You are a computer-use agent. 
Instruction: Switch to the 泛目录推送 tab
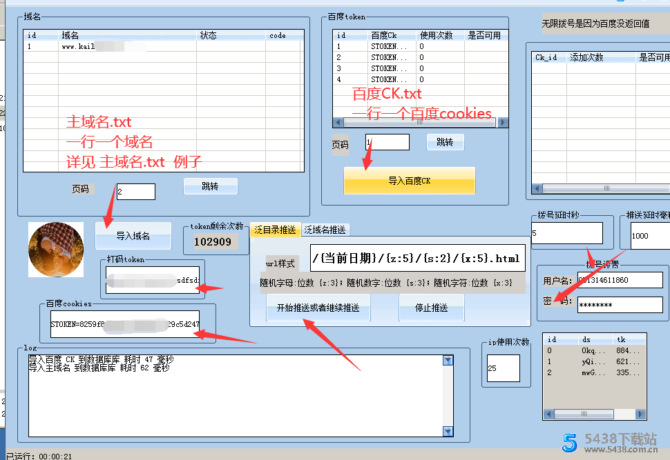(x=275, y=230)
